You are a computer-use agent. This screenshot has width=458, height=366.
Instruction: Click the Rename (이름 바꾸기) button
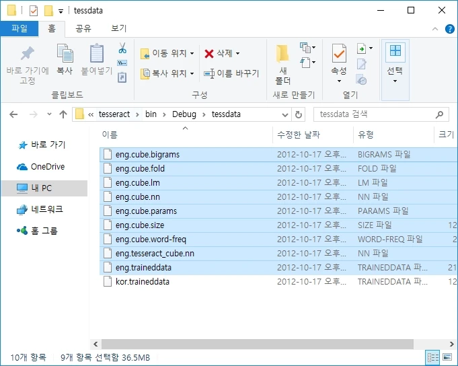231,73
